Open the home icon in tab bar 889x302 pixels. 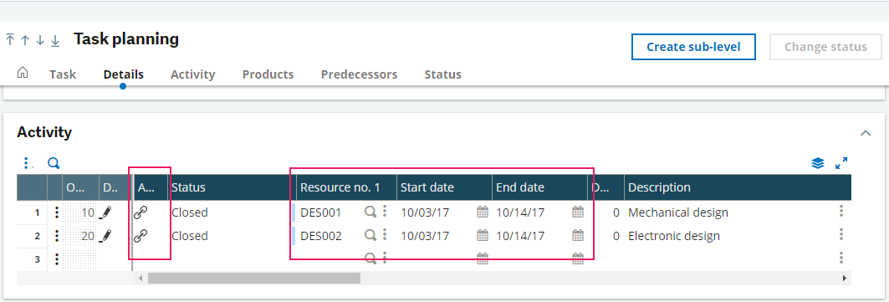23,73
